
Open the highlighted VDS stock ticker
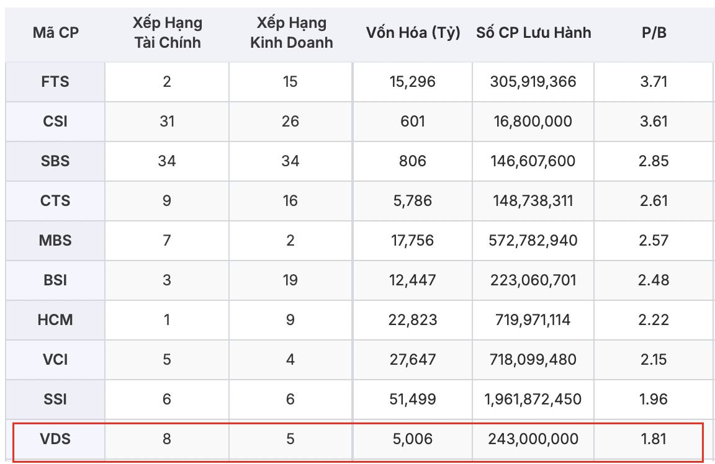(56, 439)
